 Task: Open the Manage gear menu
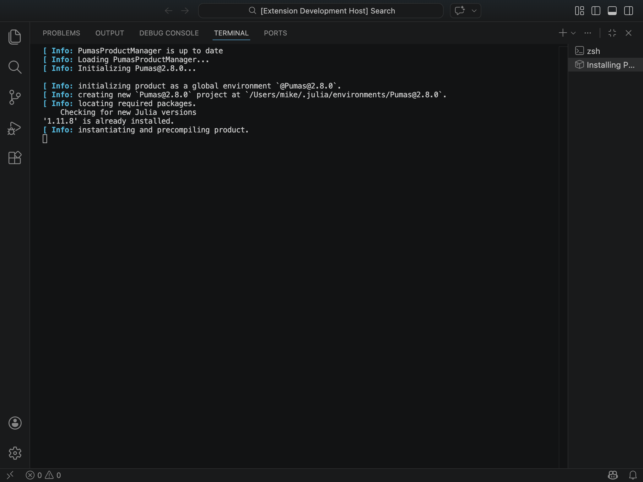(15, 453)
